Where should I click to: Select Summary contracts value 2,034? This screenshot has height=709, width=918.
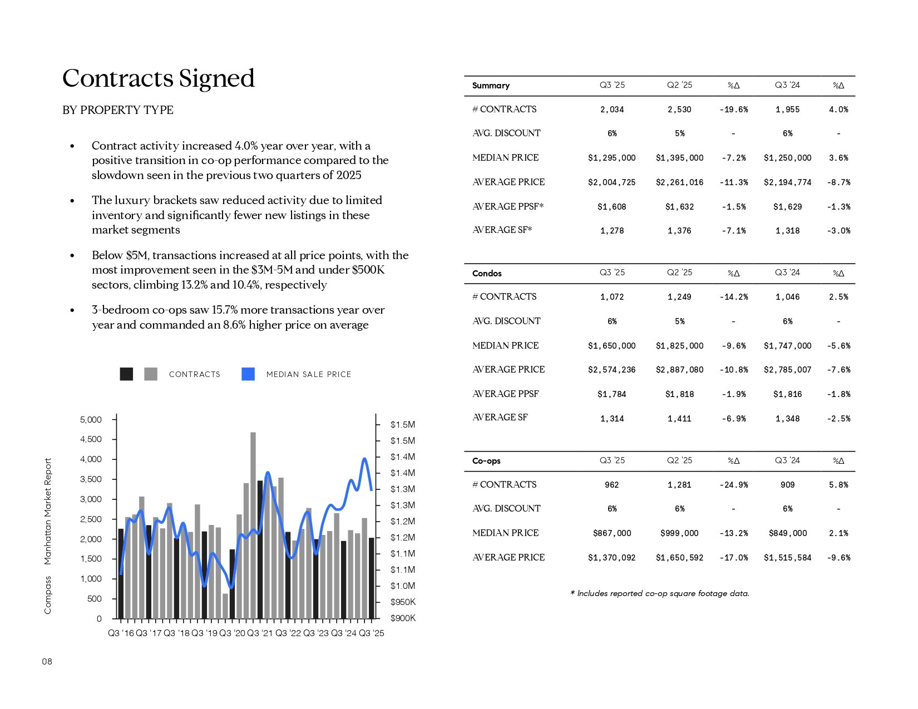(x=612, y=110)
